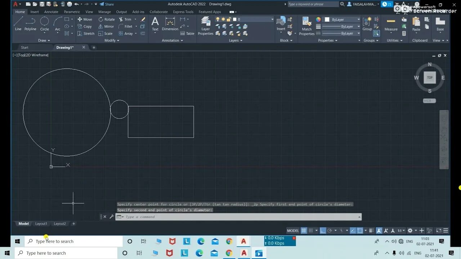Viewport: 461px width, 259px height.
Task: Insert a Table
Action: pyautogui.click(x=187, y=33)
